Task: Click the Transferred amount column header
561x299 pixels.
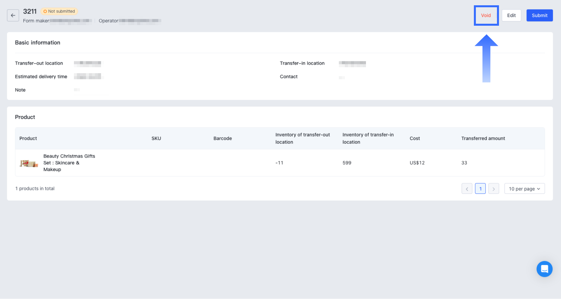Action: tap(483, 138)
